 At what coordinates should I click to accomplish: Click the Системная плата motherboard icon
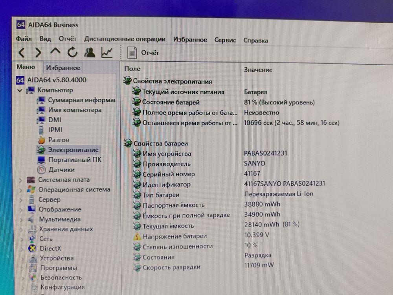31,180
